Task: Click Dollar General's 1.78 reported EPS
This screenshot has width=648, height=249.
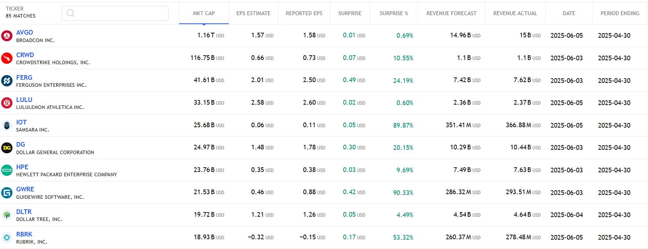Action: point(314,147)
